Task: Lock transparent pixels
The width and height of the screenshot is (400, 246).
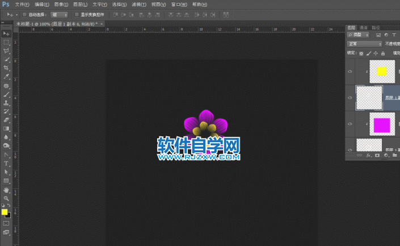Action: point(361,53)
